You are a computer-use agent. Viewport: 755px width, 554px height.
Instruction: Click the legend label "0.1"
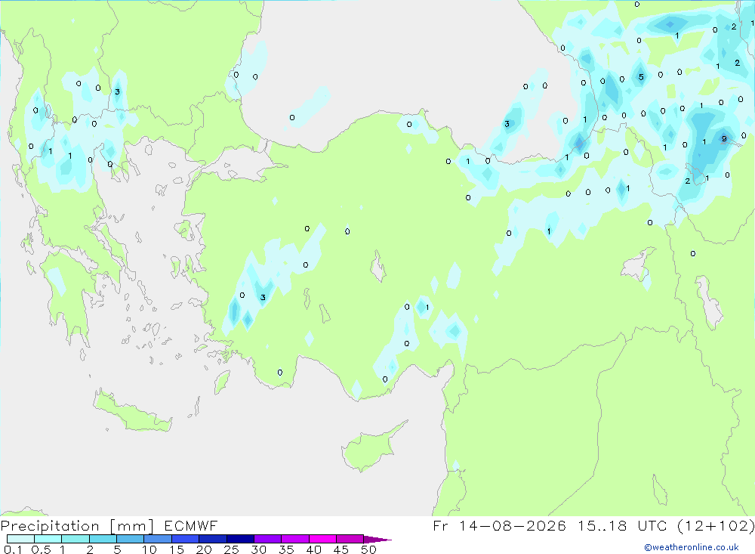(x=13, y=549)
